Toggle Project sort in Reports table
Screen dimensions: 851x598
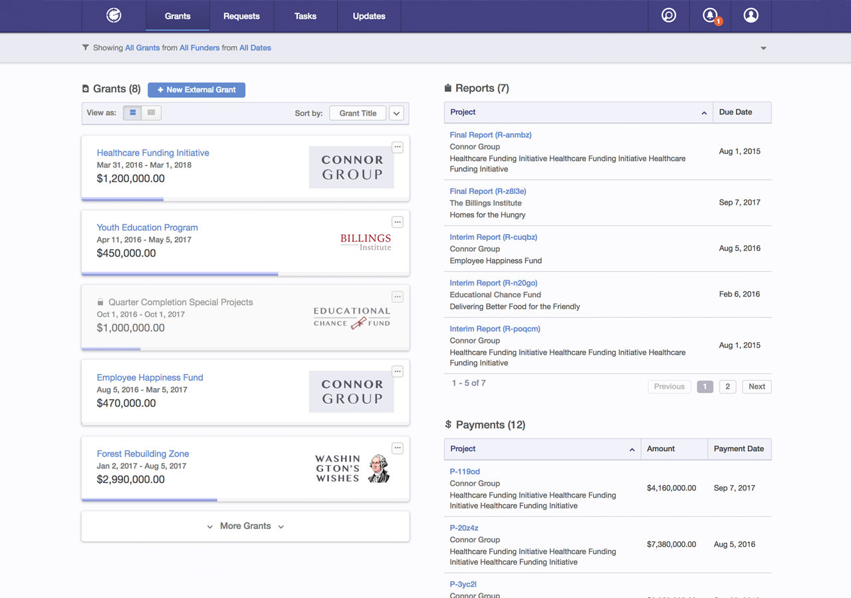703,113
